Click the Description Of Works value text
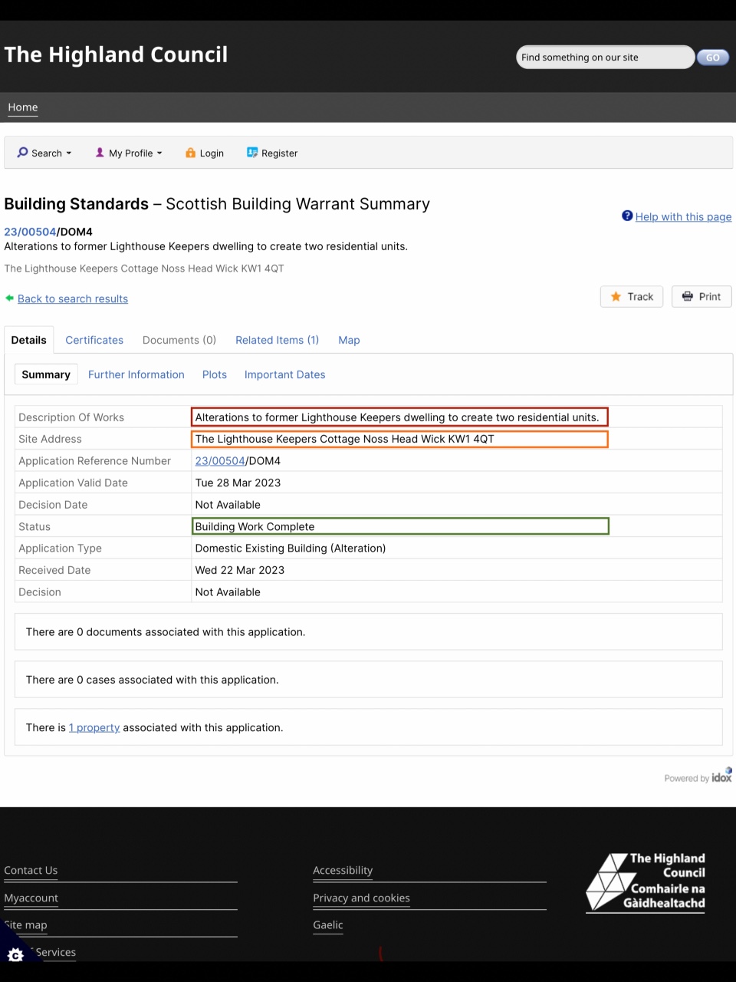Screen dimensions: 736x982 (x=397, y=417)
